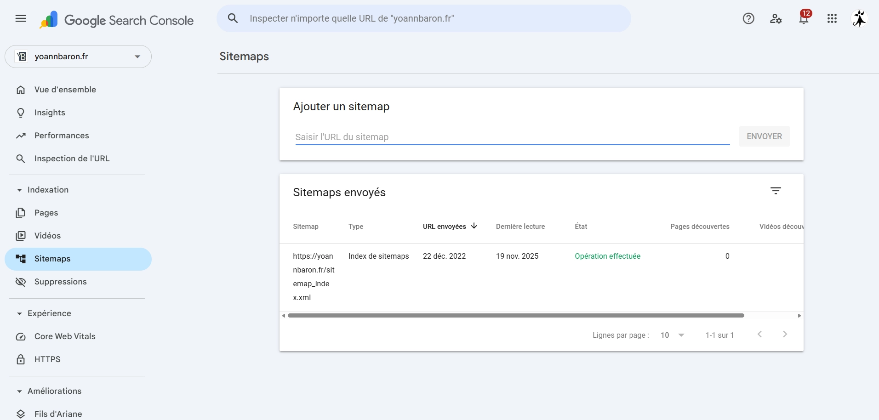Screen dimensions: 879x420
Task: Open notifications bell with 12 alerts
Action: (804, 17)
